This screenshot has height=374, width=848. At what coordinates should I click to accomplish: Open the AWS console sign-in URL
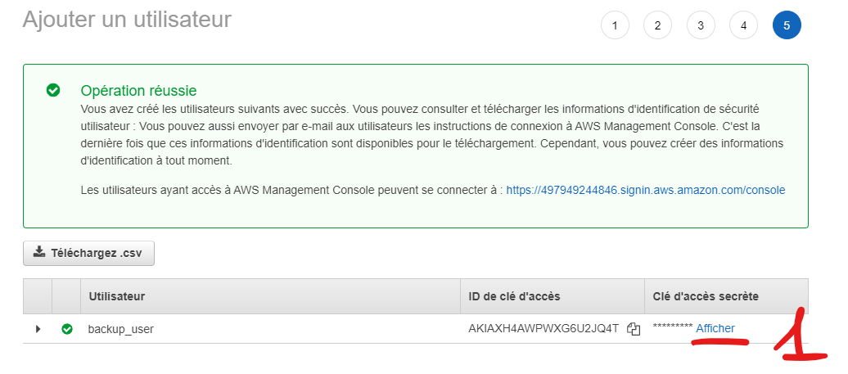click(x=645, y=190)
